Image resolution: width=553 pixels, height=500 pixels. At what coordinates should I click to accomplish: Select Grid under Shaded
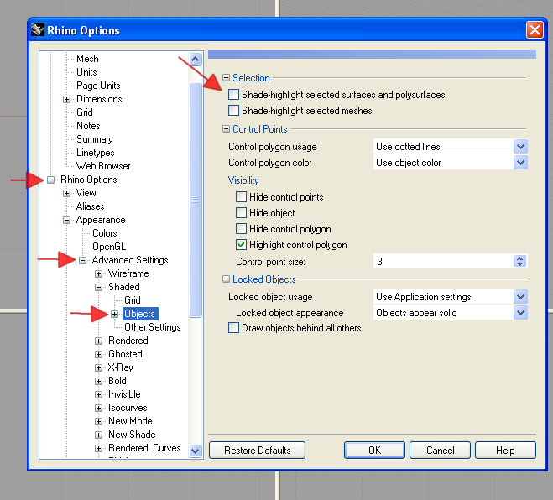[x=133, y=300]
